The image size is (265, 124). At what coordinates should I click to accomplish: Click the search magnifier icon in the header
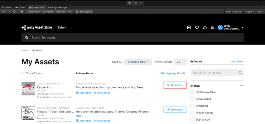point(26,38)
